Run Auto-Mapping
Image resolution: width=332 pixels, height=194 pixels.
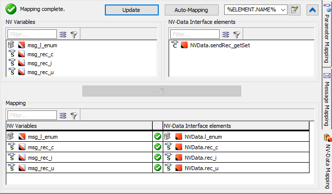coord(191,10)
